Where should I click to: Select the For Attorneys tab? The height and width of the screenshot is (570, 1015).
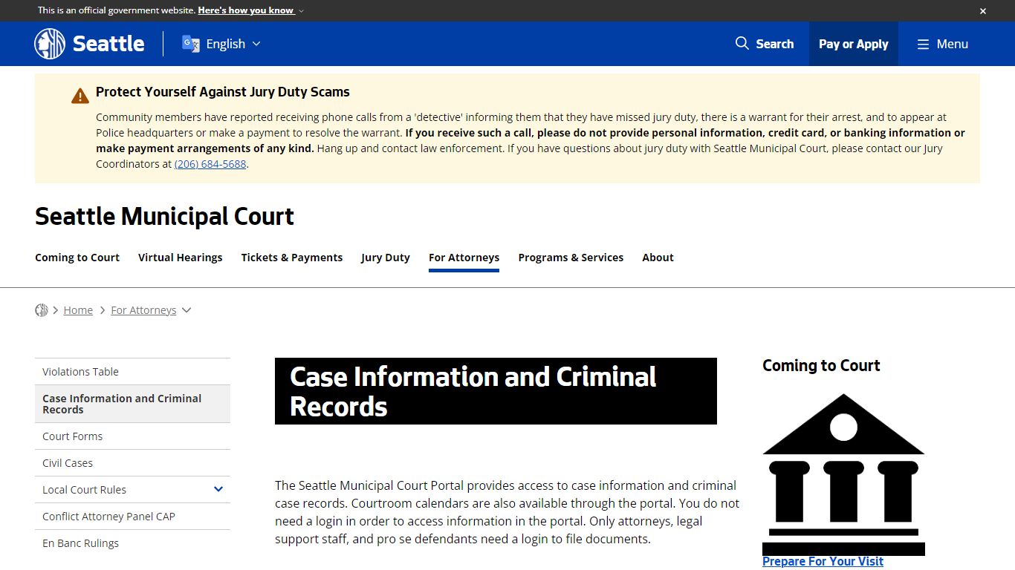tap(464, 258)
